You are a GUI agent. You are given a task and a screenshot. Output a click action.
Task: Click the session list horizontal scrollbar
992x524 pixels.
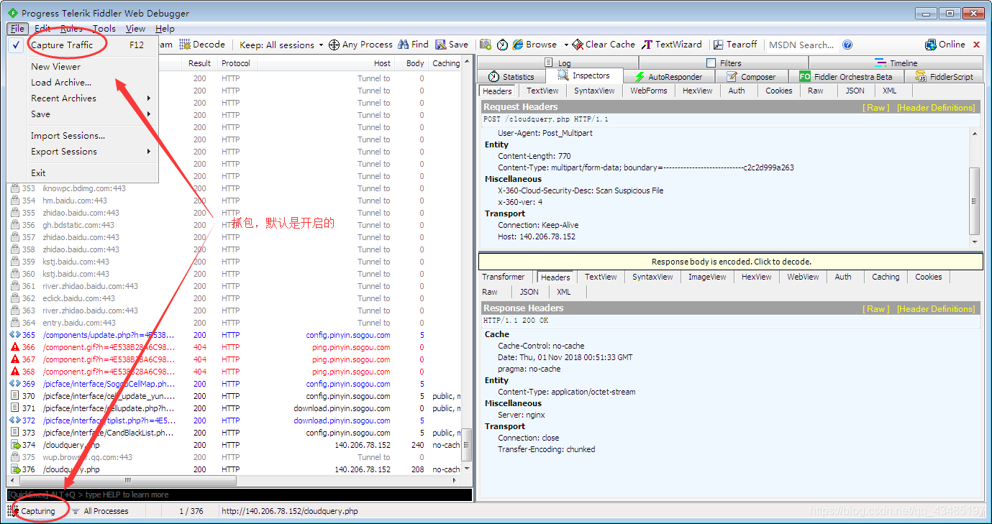coord(235,480)
